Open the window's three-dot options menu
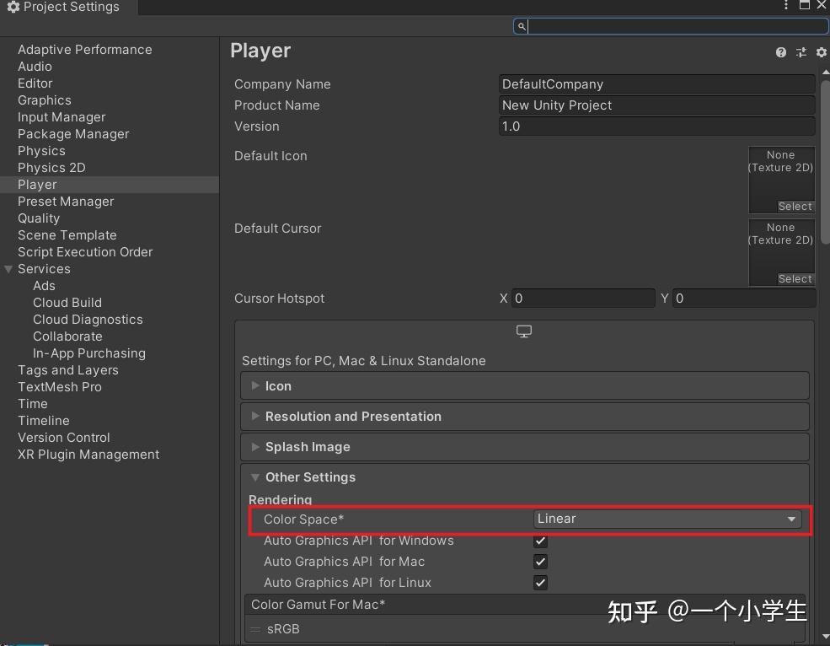 tap(788, 6)
